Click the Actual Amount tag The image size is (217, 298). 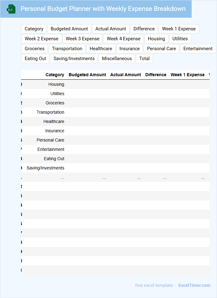click(x=111, y=29)
